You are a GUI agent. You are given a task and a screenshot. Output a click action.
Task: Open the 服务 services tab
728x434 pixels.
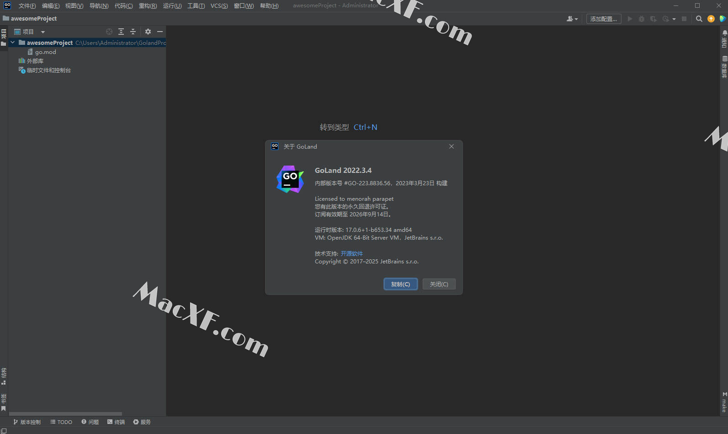142,422
